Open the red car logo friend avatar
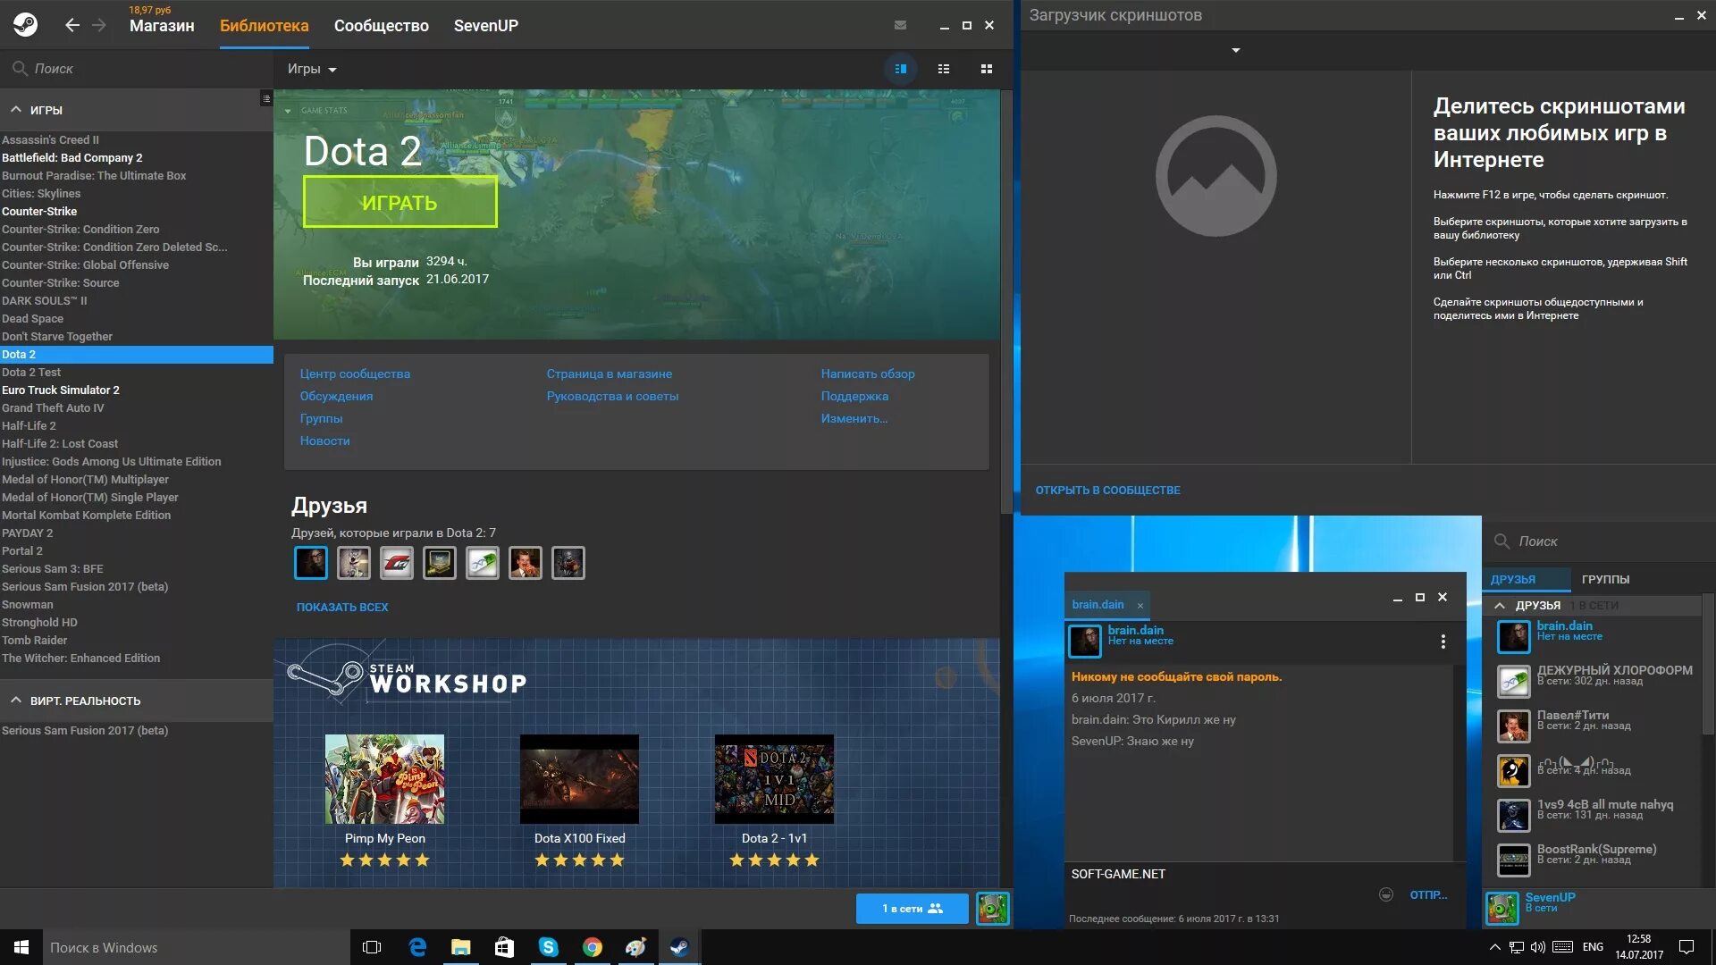 [x=397, y=563]
